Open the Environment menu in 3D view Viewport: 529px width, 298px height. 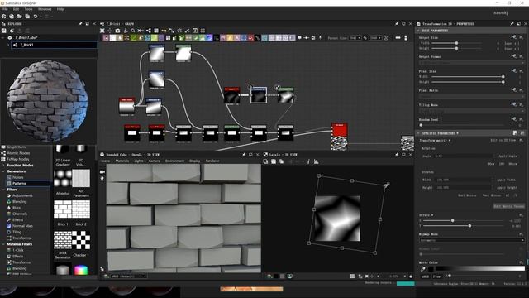174,161
